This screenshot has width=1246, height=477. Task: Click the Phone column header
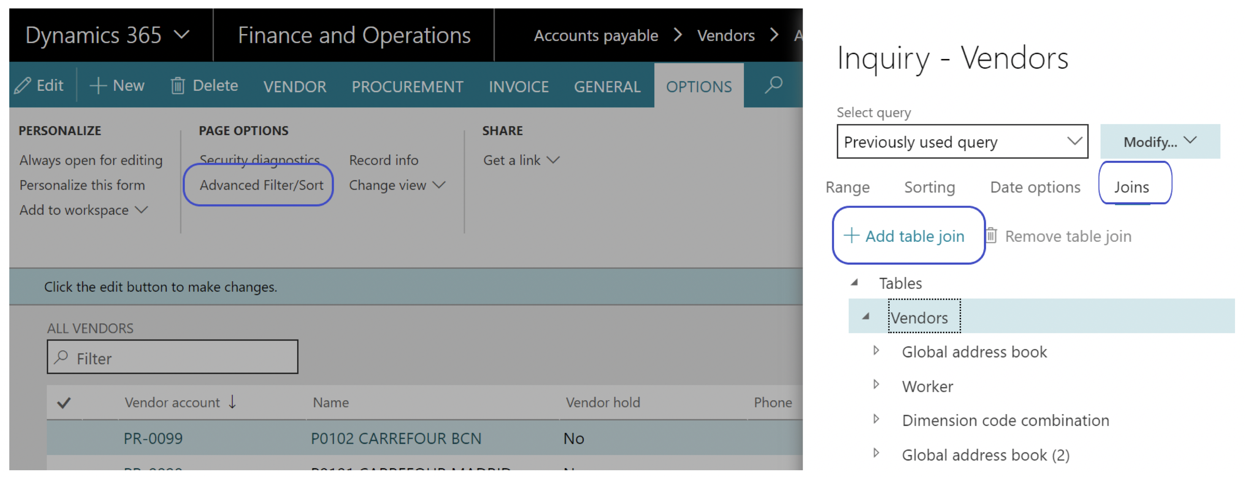point(773,402)
